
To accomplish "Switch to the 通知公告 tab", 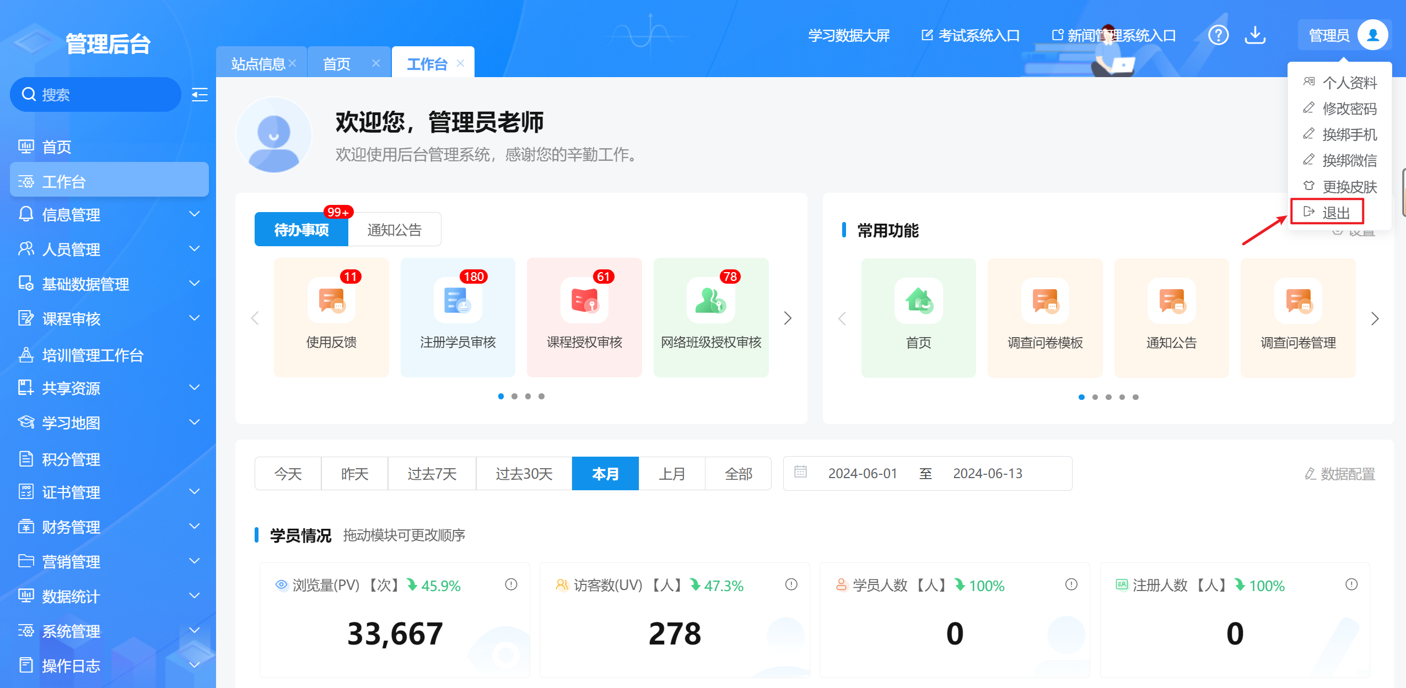I will click(x=394, y=230).
